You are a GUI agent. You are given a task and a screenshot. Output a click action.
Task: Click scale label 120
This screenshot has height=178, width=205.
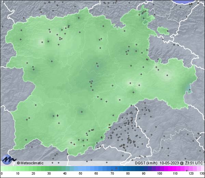pos(191,174)
